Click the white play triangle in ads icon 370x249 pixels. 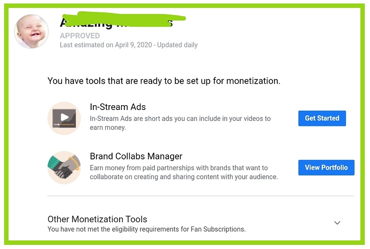[64, 117]
